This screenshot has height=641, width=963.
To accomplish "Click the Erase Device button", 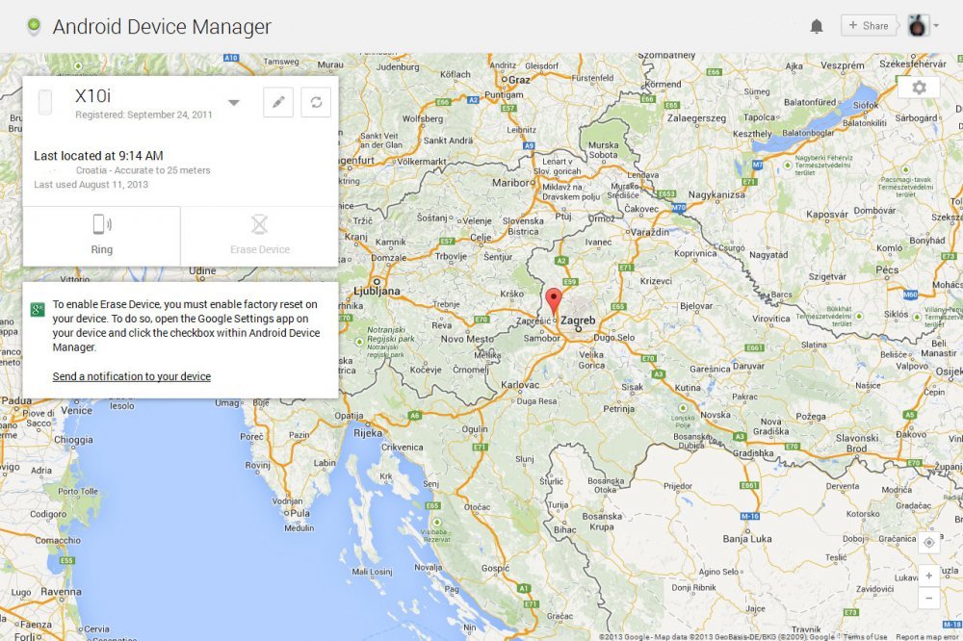I will pyautogui.click(x=260, y=236).
